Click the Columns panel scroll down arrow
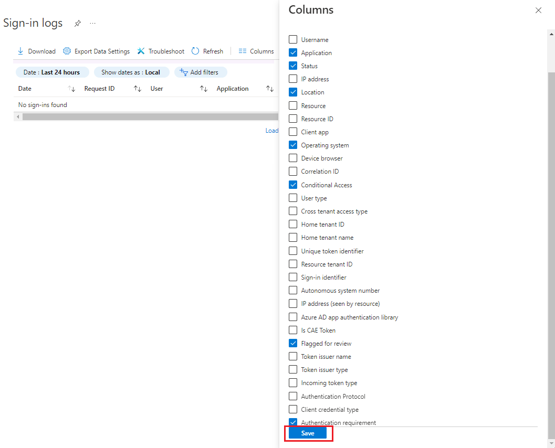 [x=551, y=443]
